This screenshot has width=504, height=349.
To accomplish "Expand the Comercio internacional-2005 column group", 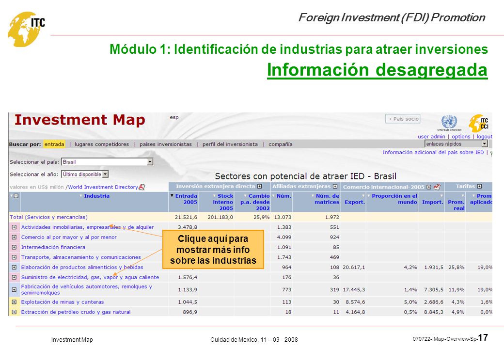I will 429,187.
